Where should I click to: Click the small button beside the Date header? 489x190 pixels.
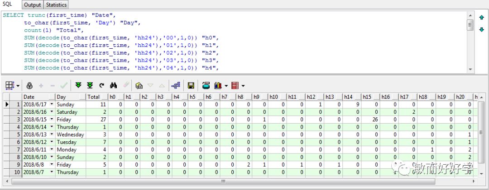pos(52,97)
